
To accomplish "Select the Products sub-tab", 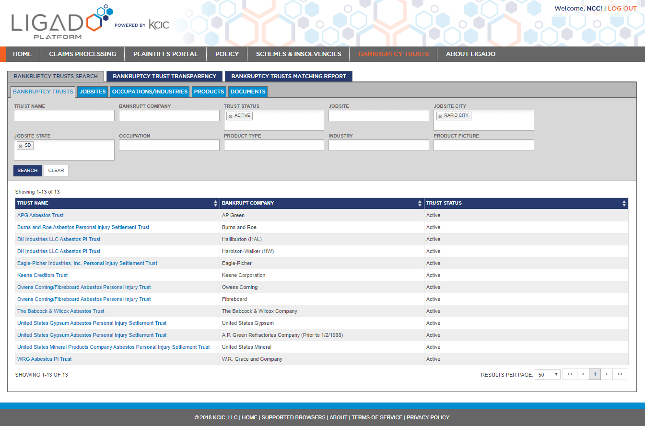I will [209, 92].
